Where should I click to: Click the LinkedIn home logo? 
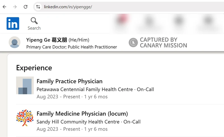(13, 24)
